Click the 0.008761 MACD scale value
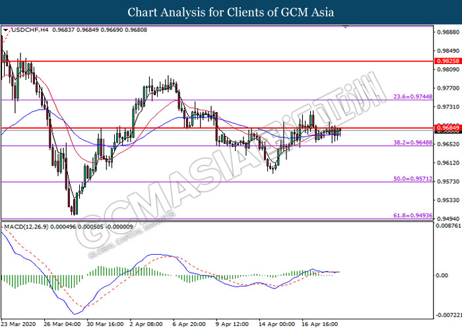Image resolution: width=462 pixels, height=330 pixels. [x=448, y=226]
